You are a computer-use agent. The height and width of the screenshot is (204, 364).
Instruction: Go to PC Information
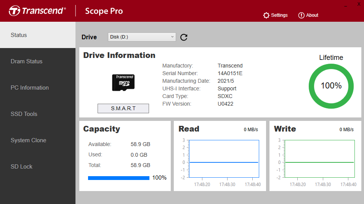click(x=38, y=88)
